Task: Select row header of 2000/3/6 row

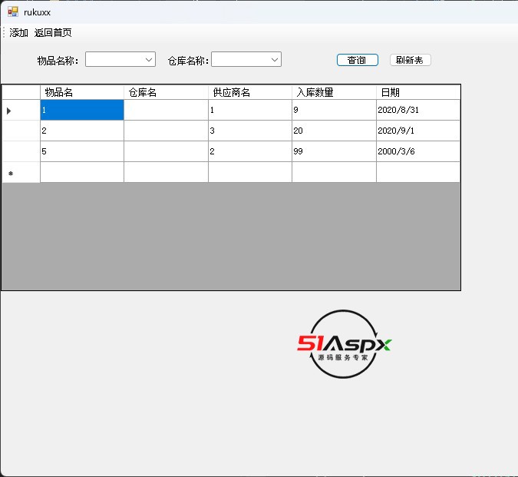Action: pos(21,151)
